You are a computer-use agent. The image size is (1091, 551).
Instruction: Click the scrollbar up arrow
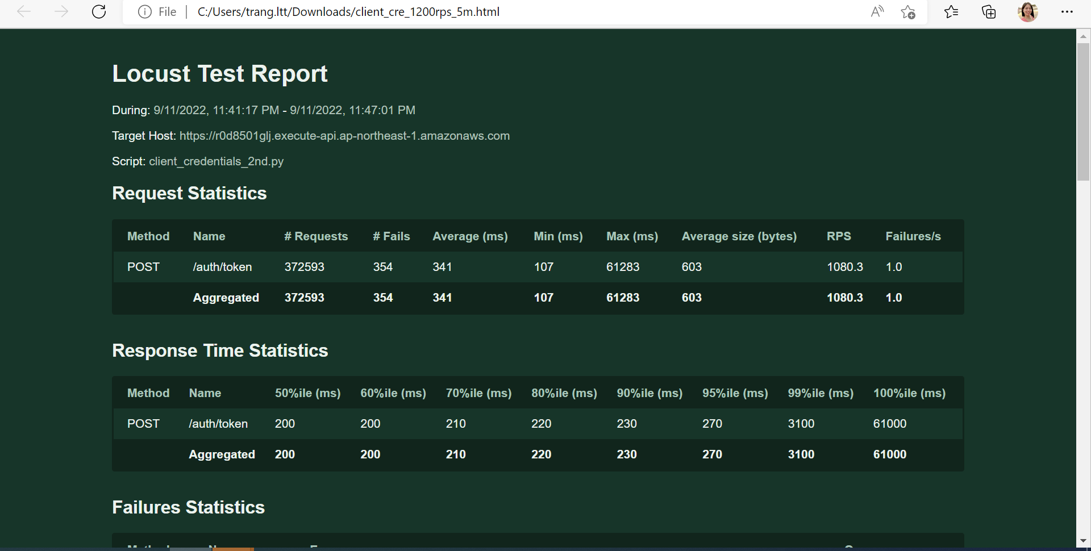click(1083, 36)
